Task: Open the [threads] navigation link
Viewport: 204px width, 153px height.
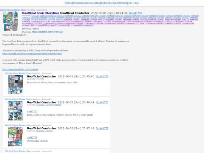Action: click(77, 3)
